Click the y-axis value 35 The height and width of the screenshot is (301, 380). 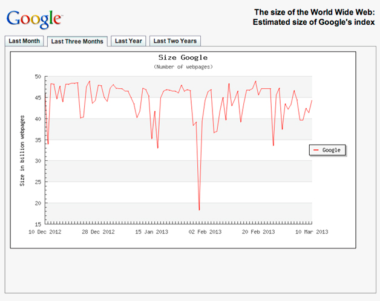(38, 140)
